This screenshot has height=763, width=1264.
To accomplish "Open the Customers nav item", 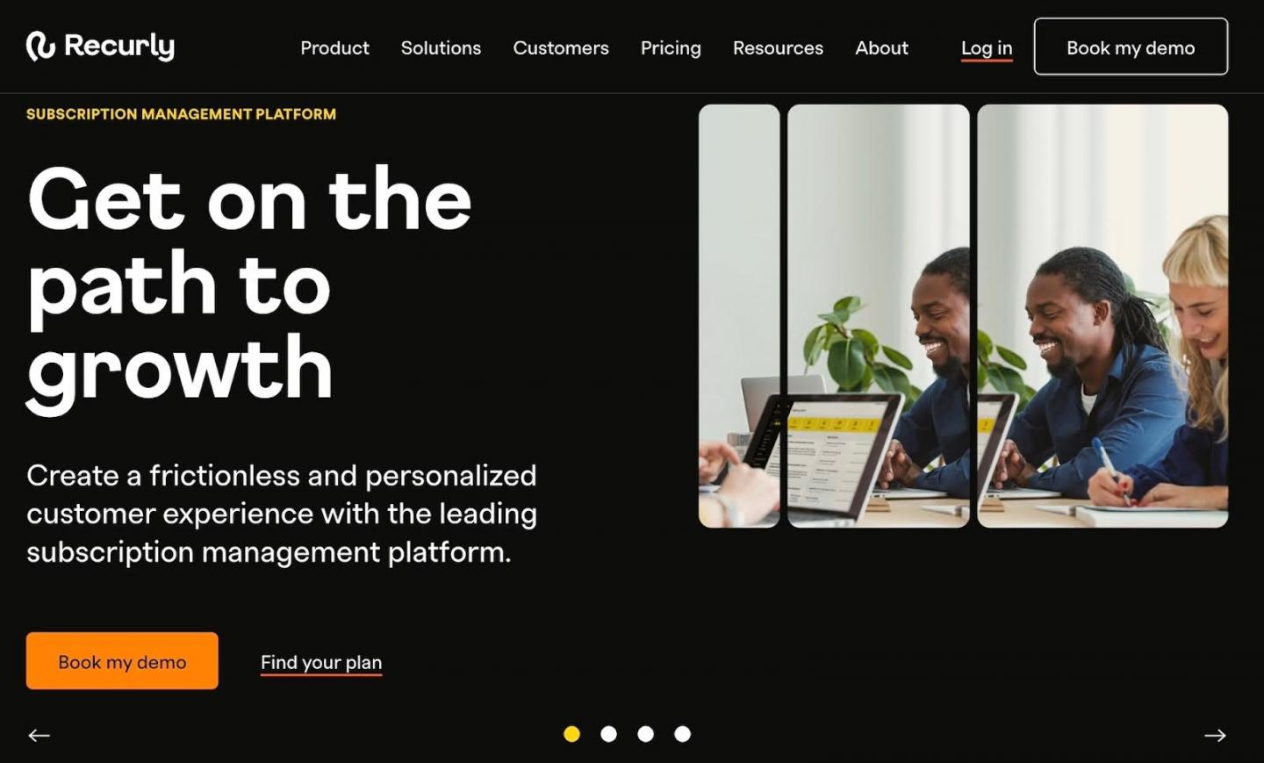I will point(561,48).
